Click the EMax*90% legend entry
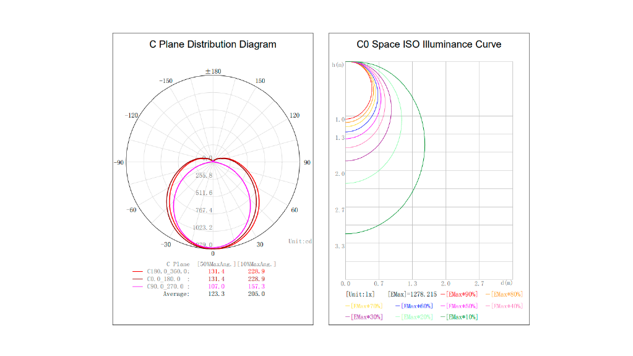Viewport: 633px width, 356px height. pos(460,294)
